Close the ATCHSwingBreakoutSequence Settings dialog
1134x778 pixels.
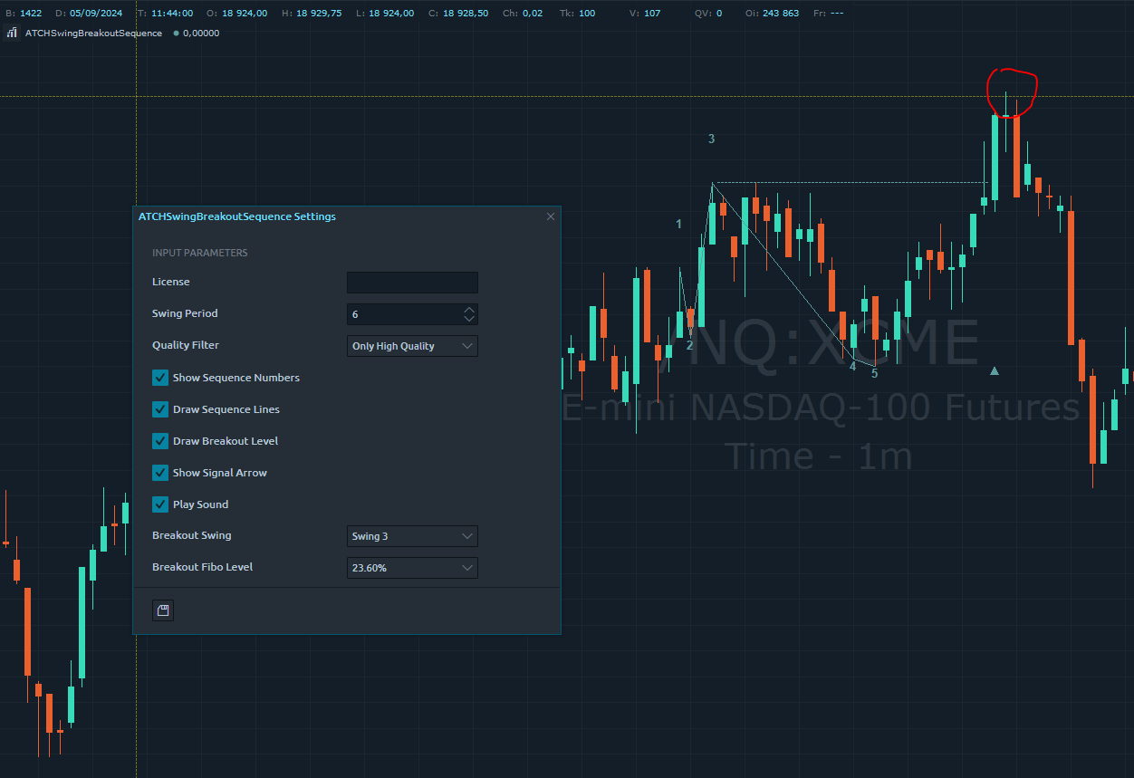(x=551, y=216)
